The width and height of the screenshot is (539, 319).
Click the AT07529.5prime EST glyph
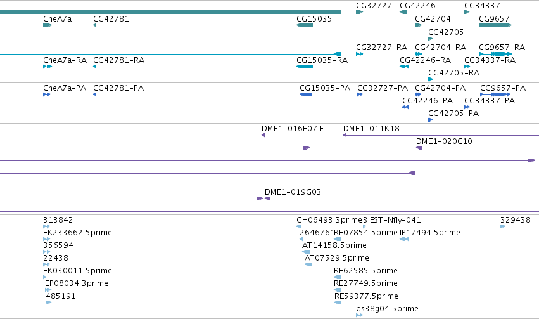click(308, 264)
